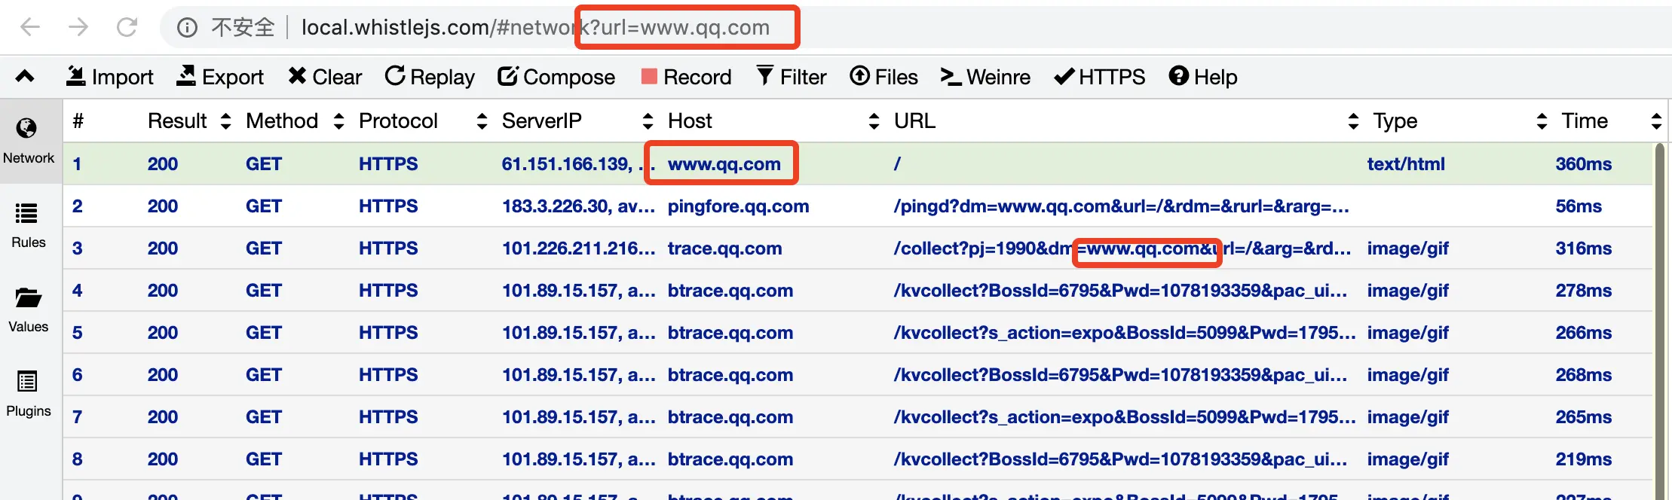Click the 219ms time cell
1672x500 pixels.
pyautogui.click(x=1584, y=459)
